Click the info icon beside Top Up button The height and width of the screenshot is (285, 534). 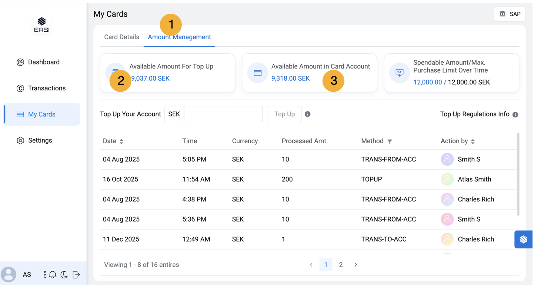308,114
